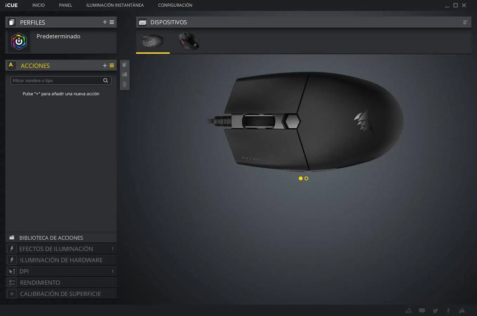Click the Acciones 'A' icon

(11, 65)
